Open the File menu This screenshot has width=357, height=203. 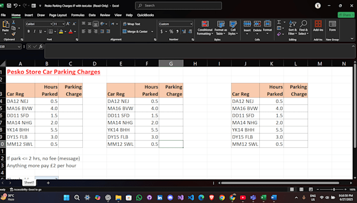[3, 15]
